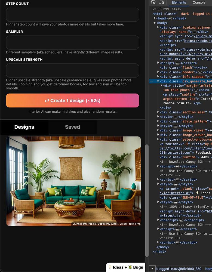Focus the Step Count input field

(x=73, y=15)
